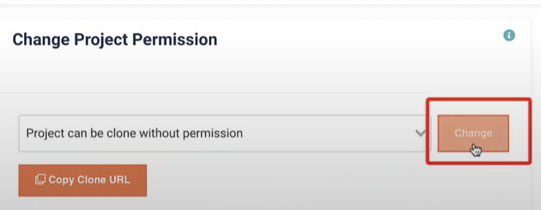Screen dimensions: 541x210
Task: Expand the project permission dropdown
Action: (225, 133)
